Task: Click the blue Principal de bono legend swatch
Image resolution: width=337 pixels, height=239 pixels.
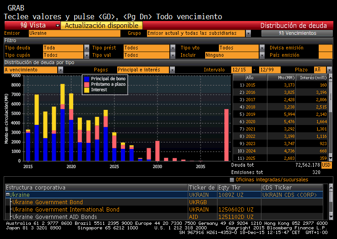Action: click(x=87, y=79)
